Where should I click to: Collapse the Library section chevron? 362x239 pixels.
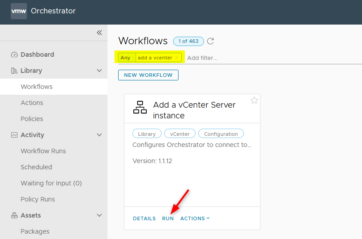99,71
